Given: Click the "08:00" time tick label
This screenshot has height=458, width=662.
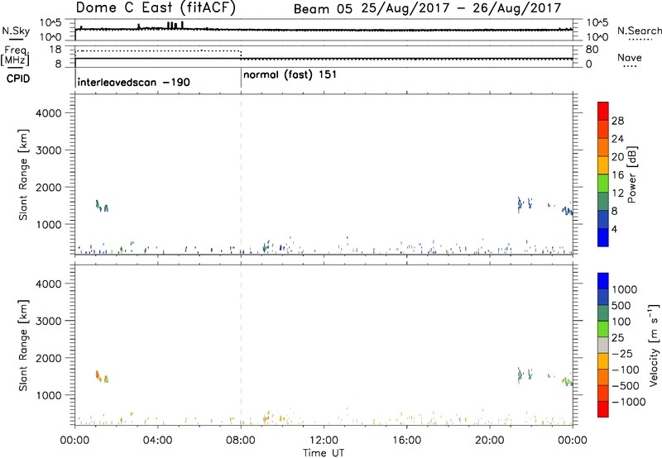Looking at the screenshot, I should coord(241,441).
